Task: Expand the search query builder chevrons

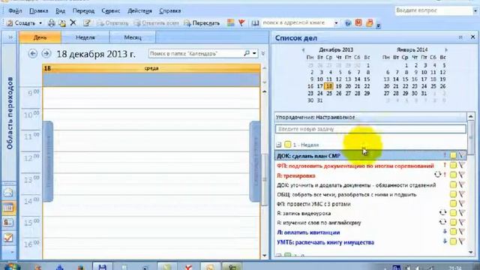Action: (x=263, y=53)
